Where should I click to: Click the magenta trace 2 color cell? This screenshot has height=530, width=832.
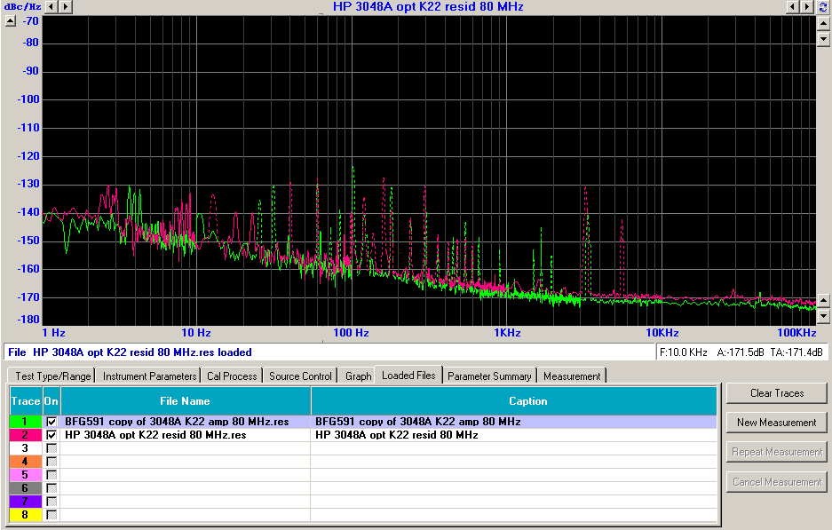(x=26, y=435)
